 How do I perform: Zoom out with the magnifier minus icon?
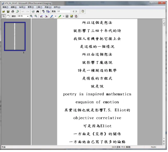tap(36, 16)
